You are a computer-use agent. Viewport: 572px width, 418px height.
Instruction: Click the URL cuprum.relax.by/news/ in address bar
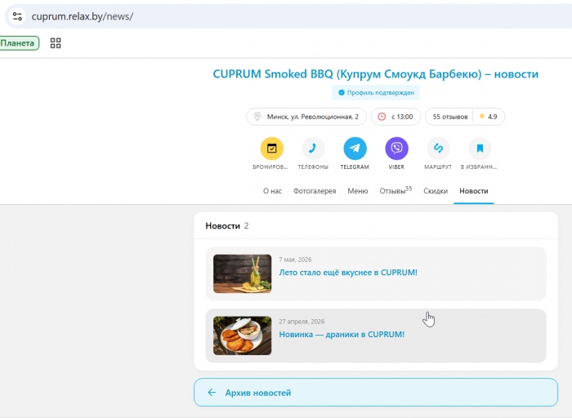(x=82, y=16)
